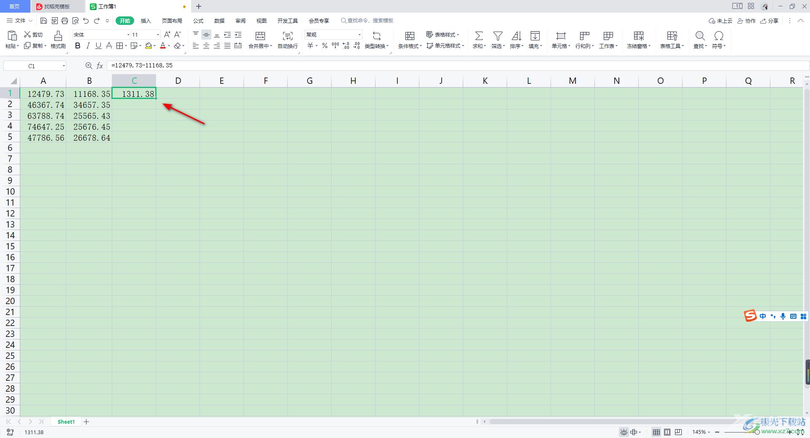Screen dimensions: 810x438
Task: Click the formula bar input
Action: coord(458,66)
